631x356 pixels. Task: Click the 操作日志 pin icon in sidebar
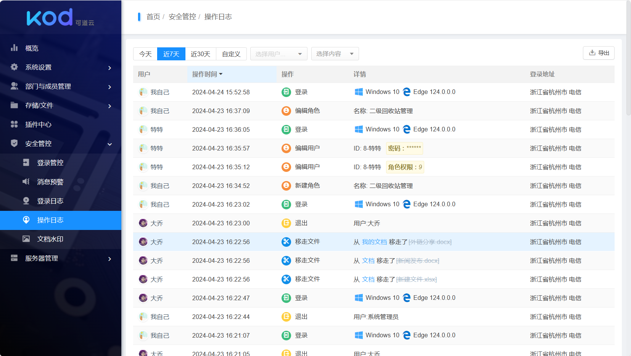pyautogui.click(x=26, y=220)
